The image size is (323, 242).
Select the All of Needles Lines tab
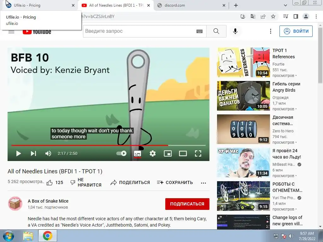[x=115, y=5]
